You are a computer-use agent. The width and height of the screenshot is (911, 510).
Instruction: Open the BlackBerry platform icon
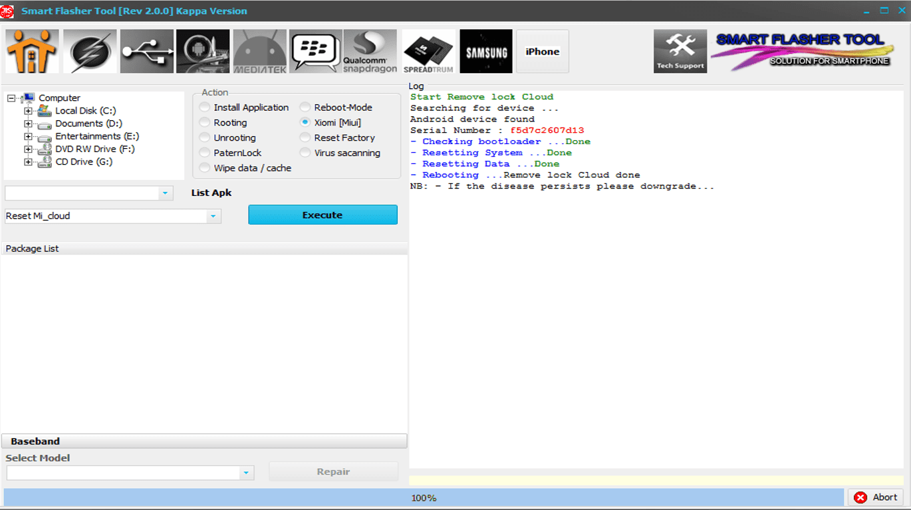[x=316, y=51]
